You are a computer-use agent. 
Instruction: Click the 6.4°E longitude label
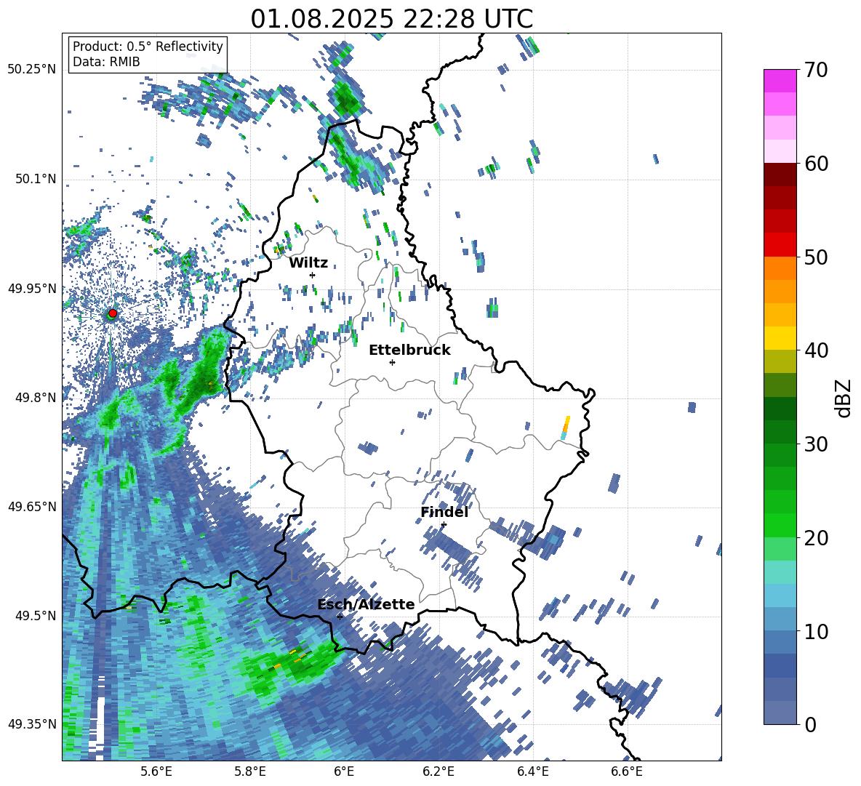[532, 771]
